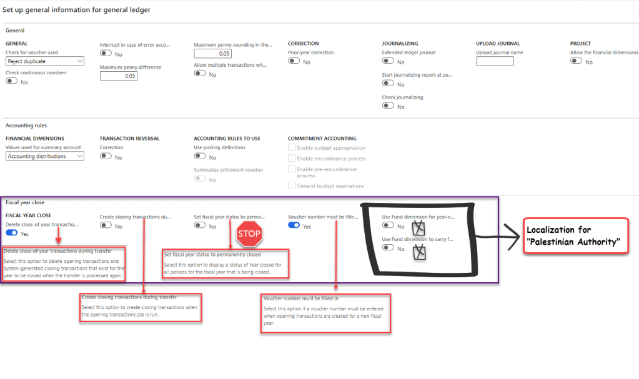Collapse the Accounting rules section header
This screenshot has height=379, width=639.
coord(26,125)
